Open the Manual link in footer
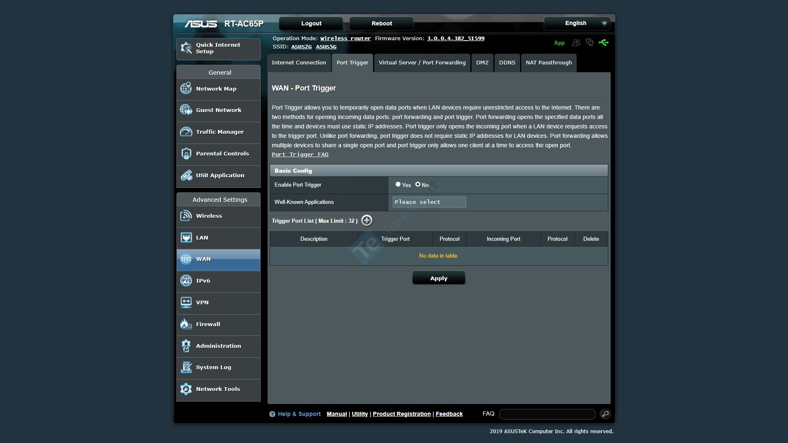Viewport: 788px width, 443px height. [x=337, y=414]
